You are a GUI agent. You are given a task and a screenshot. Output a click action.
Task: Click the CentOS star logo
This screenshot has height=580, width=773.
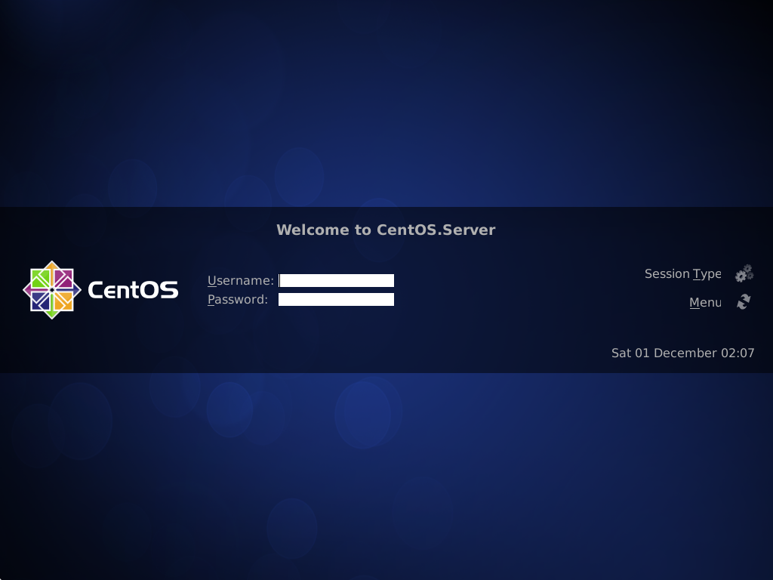click(52, 290)
